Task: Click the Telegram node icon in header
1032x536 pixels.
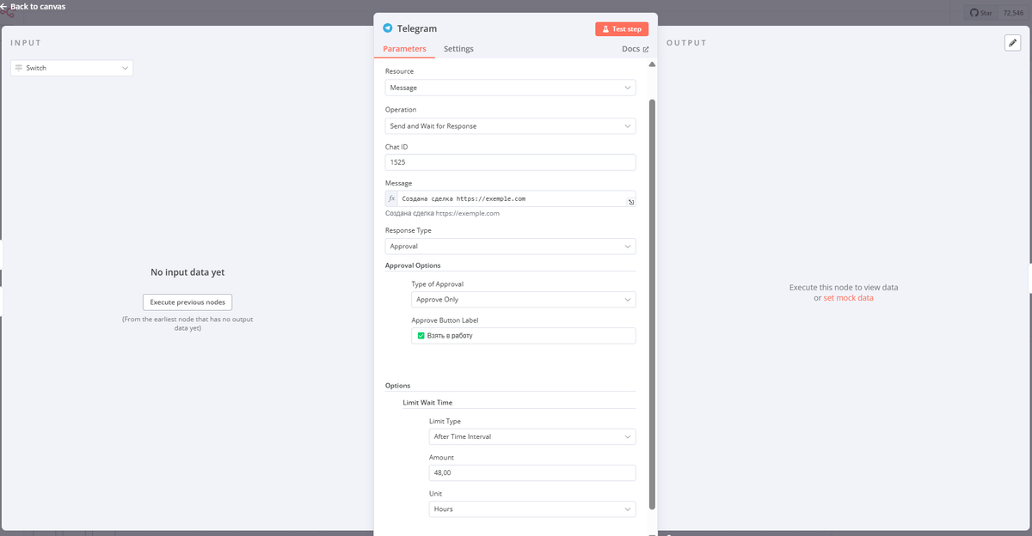Action: click(x=388, y=28)
